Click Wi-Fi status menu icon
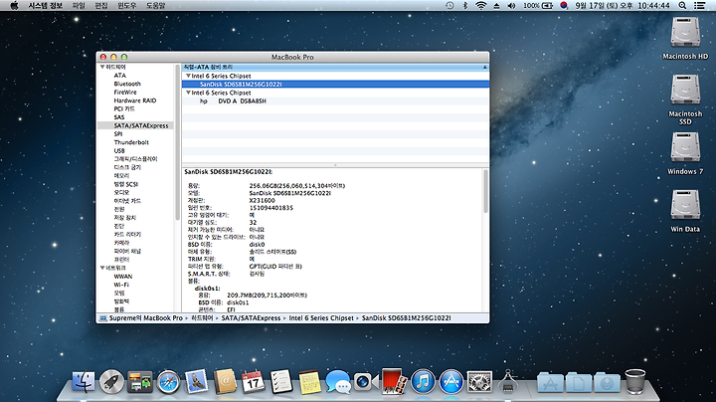Viewport: 716px width, 402px height. pos(480,6)
